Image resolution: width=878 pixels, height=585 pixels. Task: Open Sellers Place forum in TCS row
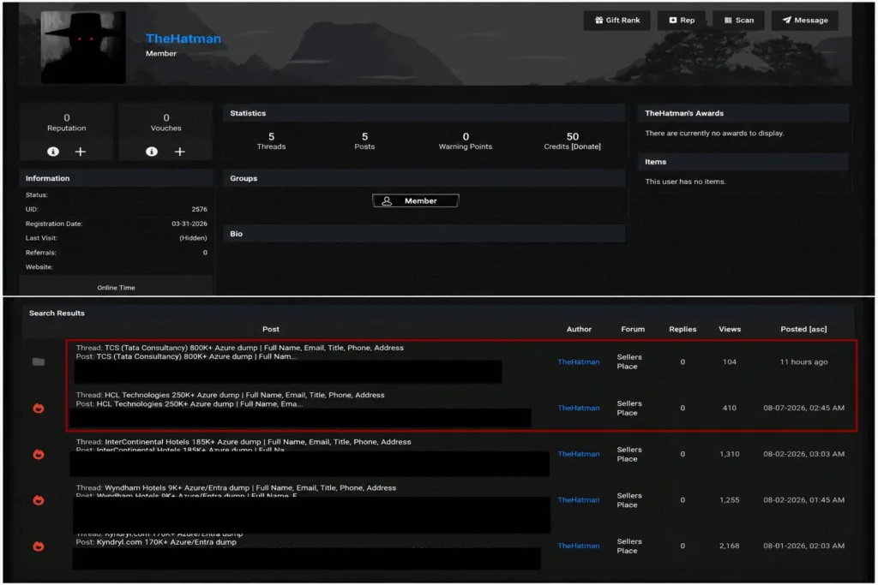[x=629, y=361]
